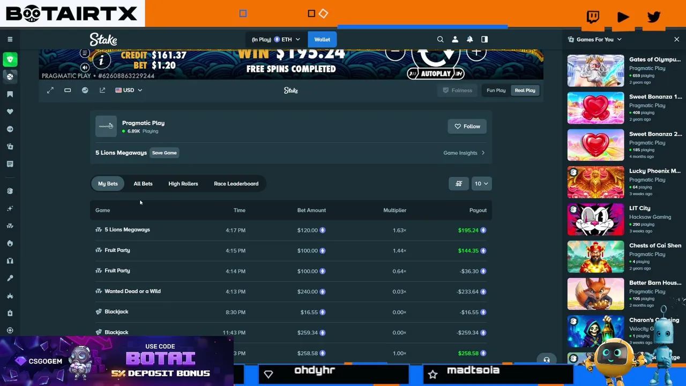Viewport: 686px width, 386px height.
Task: Open the Wallet
Action: (x=322, y=39)
